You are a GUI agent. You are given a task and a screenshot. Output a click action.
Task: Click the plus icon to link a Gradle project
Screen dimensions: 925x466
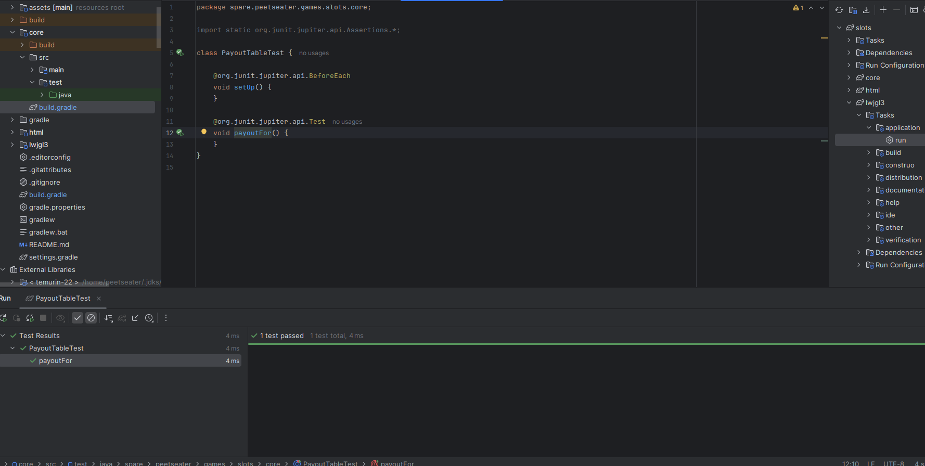pyautogui.click(x=883, y=10)
